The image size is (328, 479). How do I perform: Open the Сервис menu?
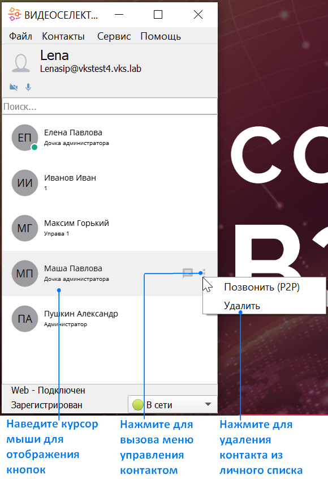coord(114,36)
